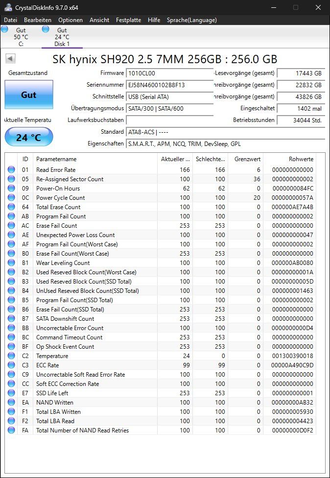Click the status orb for SSD Life Left

tap(11, 393)
